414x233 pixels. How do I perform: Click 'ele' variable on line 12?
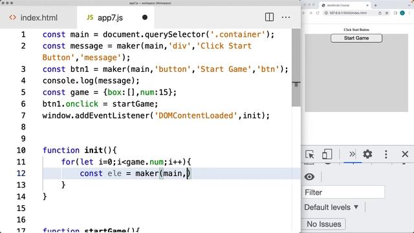(x=114, y=173)
